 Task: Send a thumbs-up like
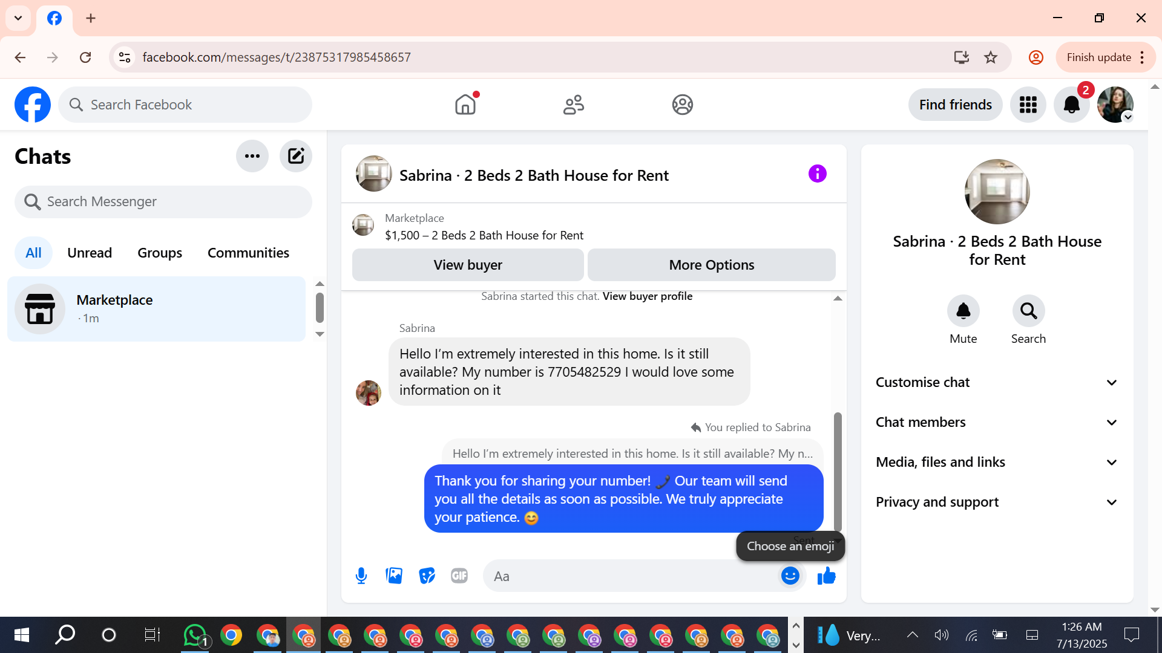(826, 576)
